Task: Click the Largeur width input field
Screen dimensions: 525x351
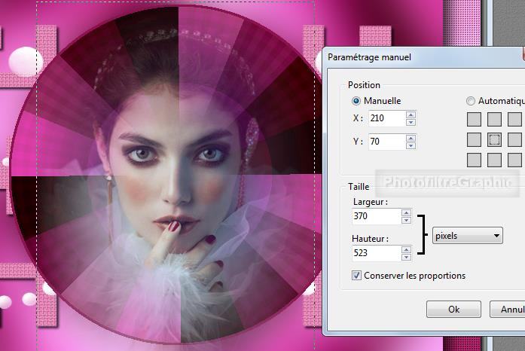Action: pos(376,216)
